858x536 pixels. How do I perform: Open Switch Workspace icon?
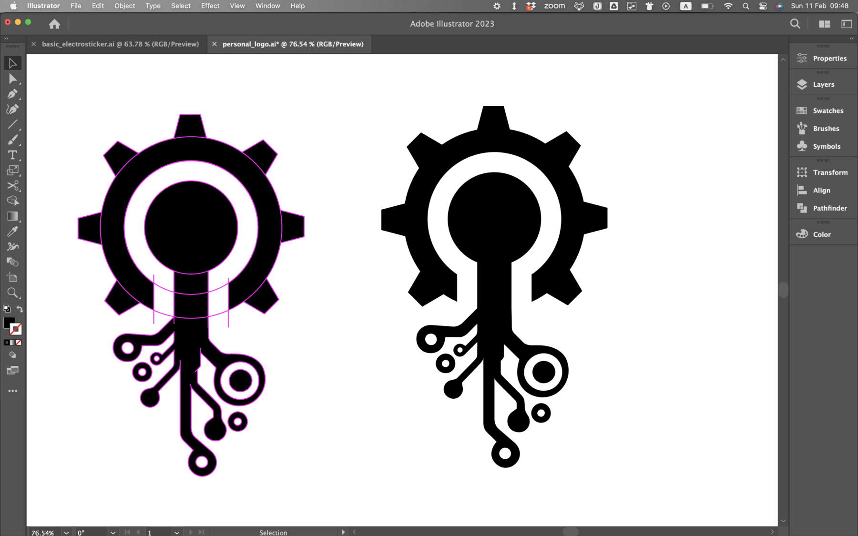coord(847,24)
